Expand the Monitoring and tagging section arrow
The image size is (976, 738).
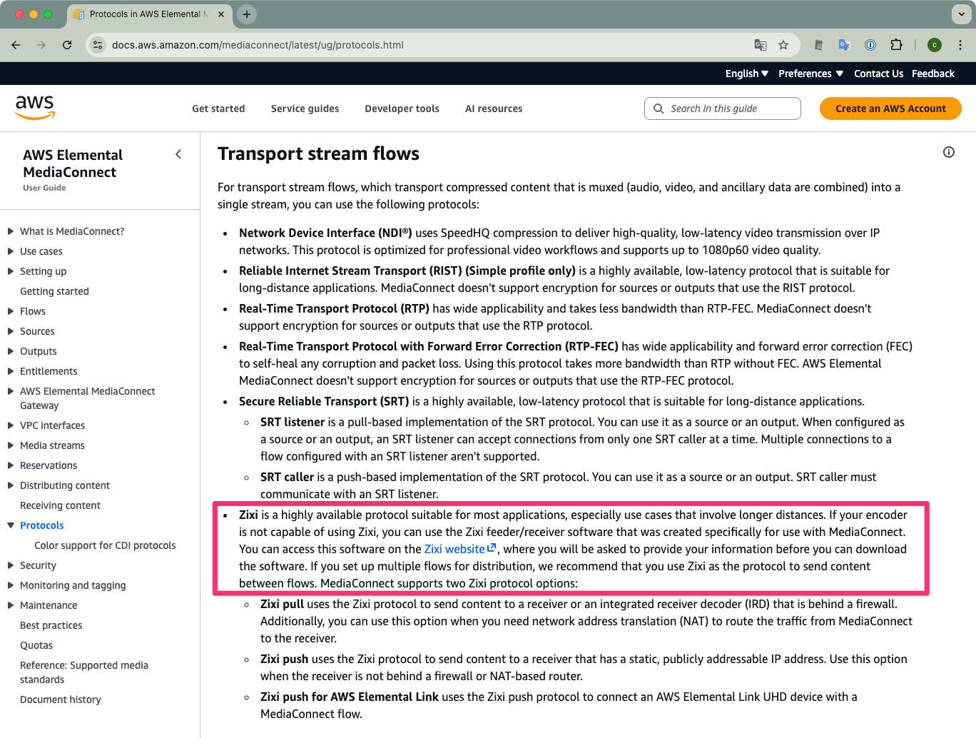coord(11,585)
